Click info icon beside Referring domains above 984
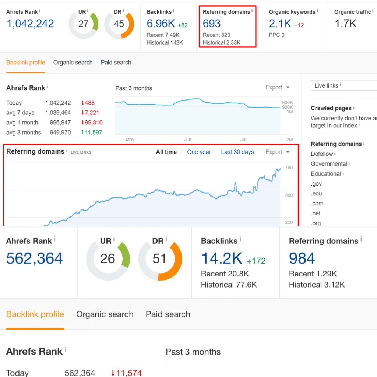Viewport: 377px width, 377px height. 361,239
